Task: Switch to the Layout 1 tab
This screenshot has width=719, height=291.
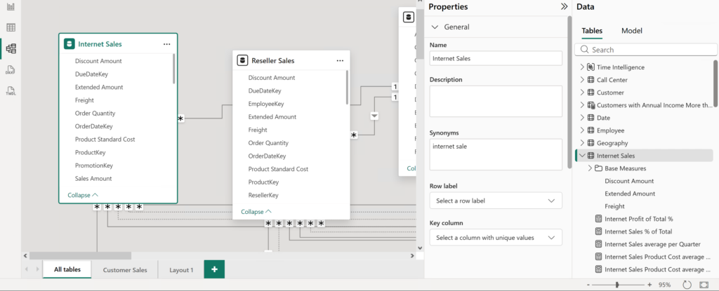Action: click(181, 270)
